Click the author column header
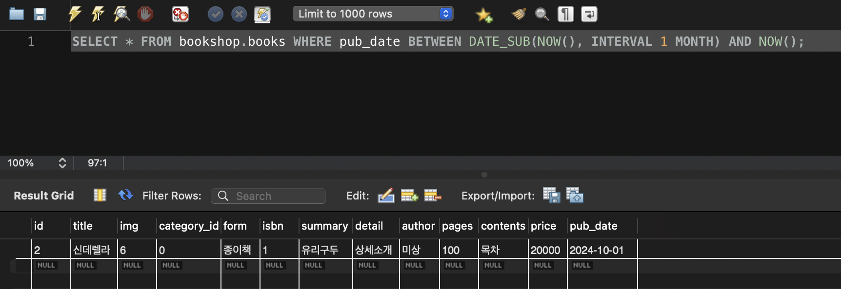This screenshot has width=841, height=289. click(x=419, y=226)
